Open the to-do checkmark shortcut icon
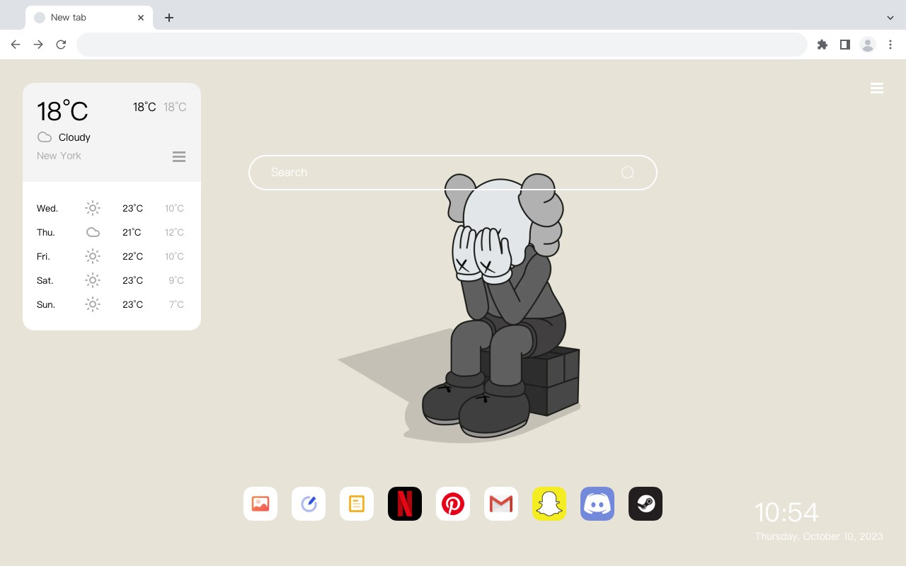The image size is (906, 566). point(309,504)
